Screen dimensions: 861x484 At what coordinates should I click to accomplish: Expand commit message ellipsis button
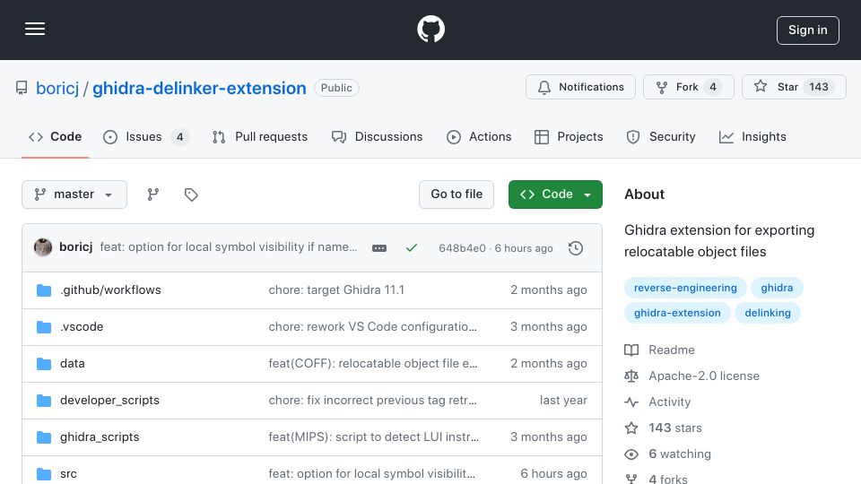378,248
